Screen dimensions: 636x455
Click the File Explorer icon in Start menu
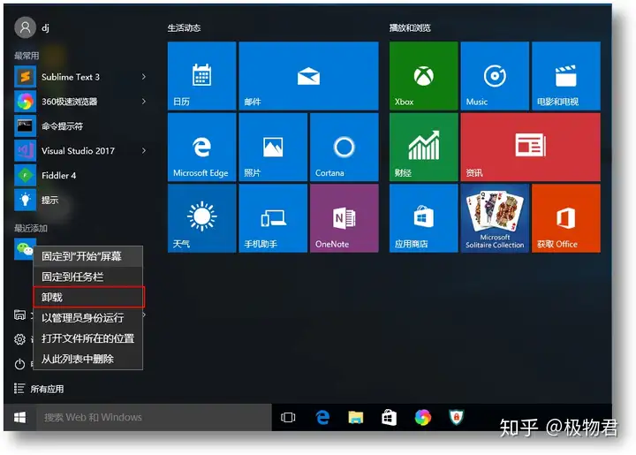pos(19,315)
